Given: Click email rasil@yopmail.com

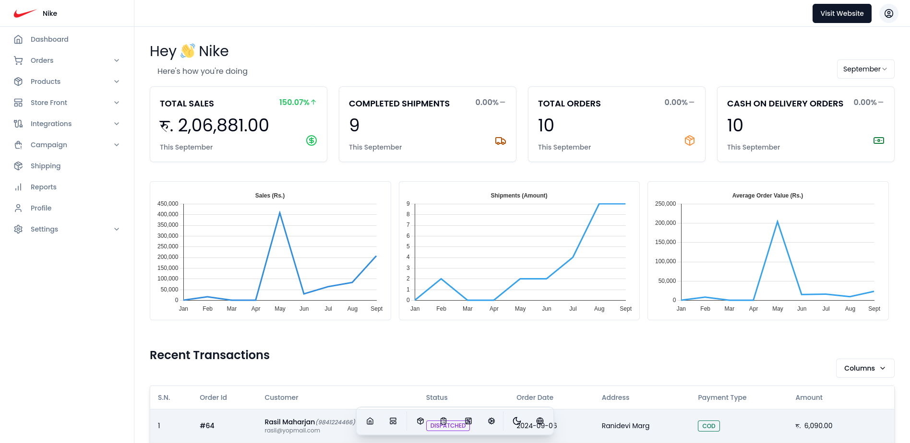Looking at the screenshot, I should point(292,431).
